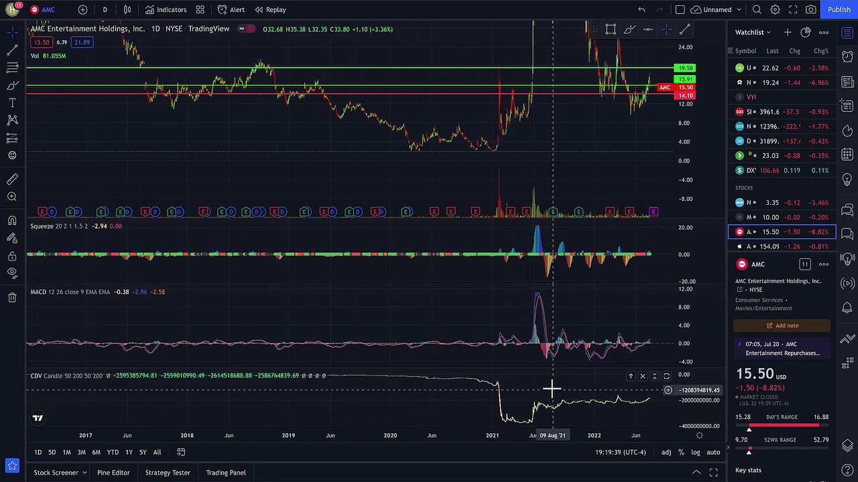Image resolution: width=858 pixels, height=482 pixels.
Task: Open the AMC symbol search
Action: 43,10
